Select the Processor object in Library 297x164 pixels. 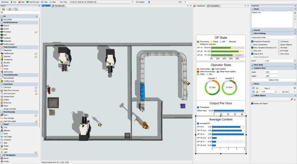coord(7,32)
